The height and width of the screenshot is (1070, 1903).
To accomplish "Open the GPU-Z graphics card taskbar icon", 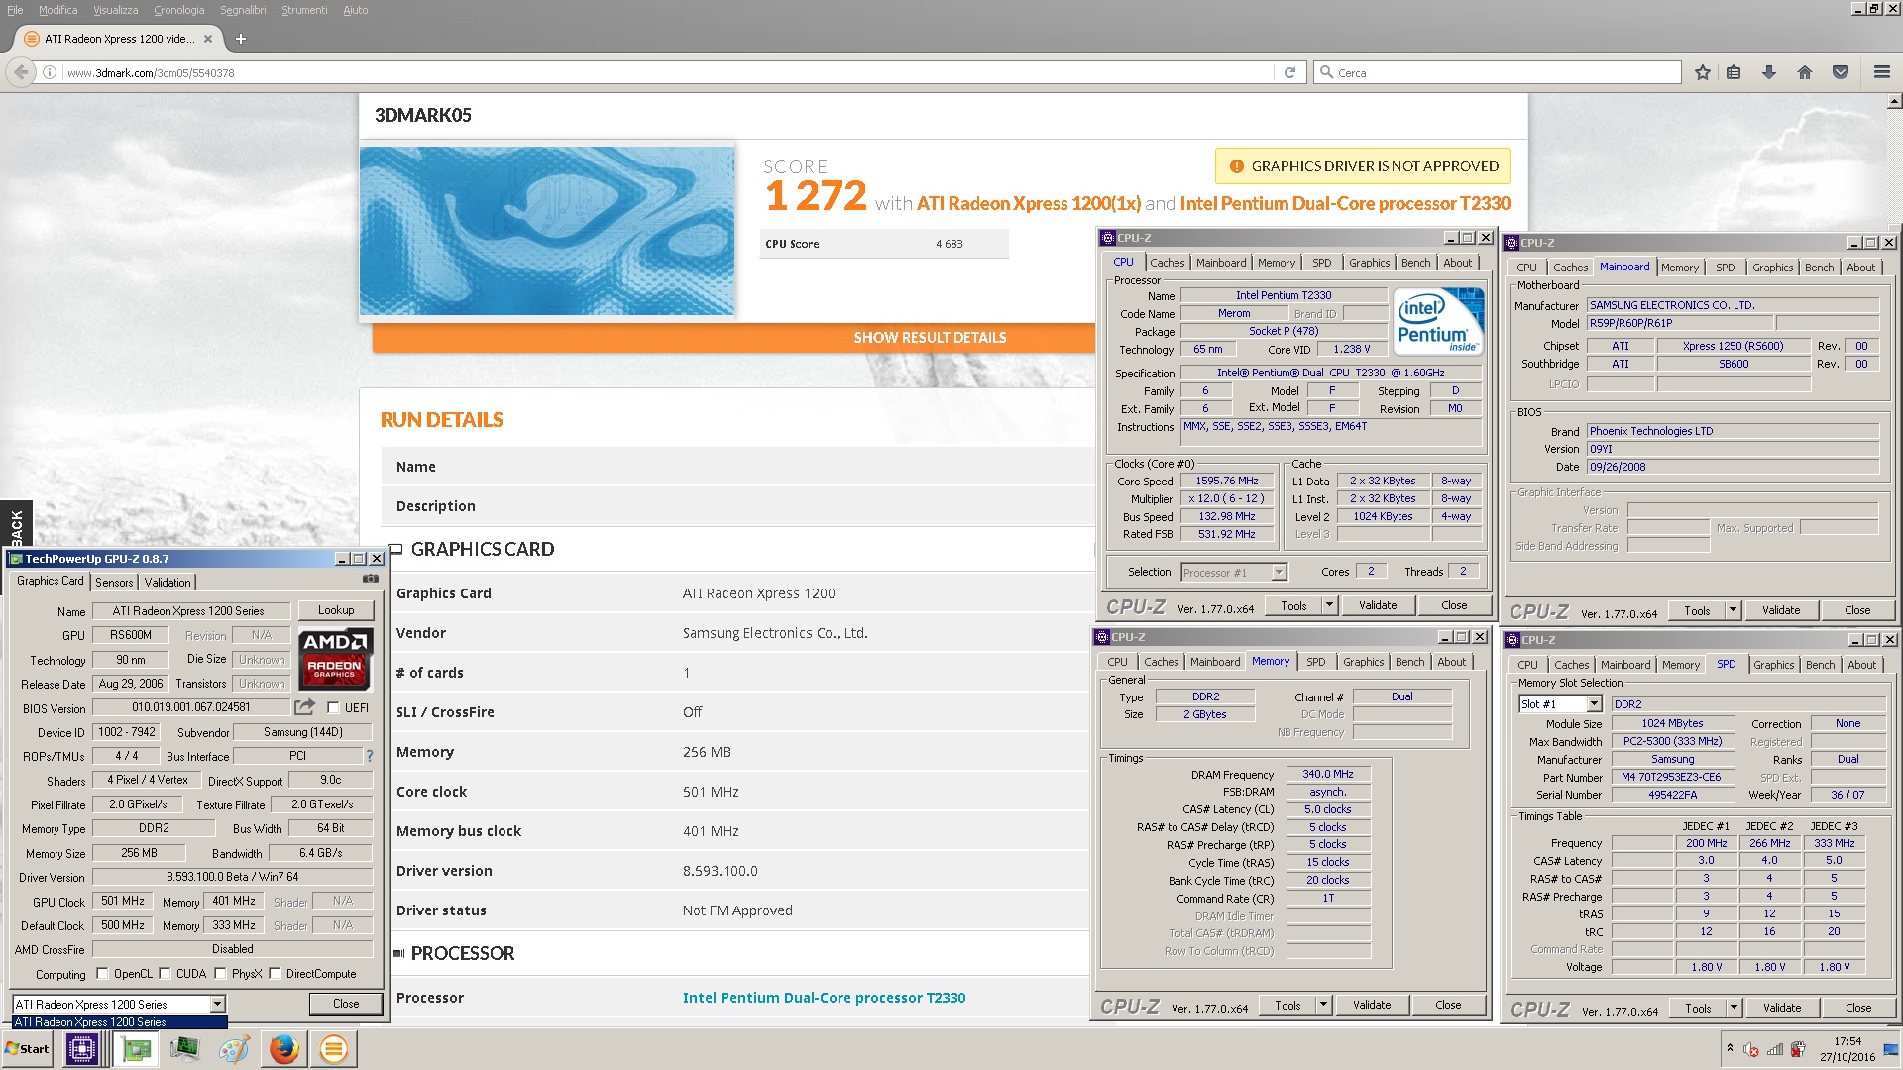I will (x=135, y=1048).
